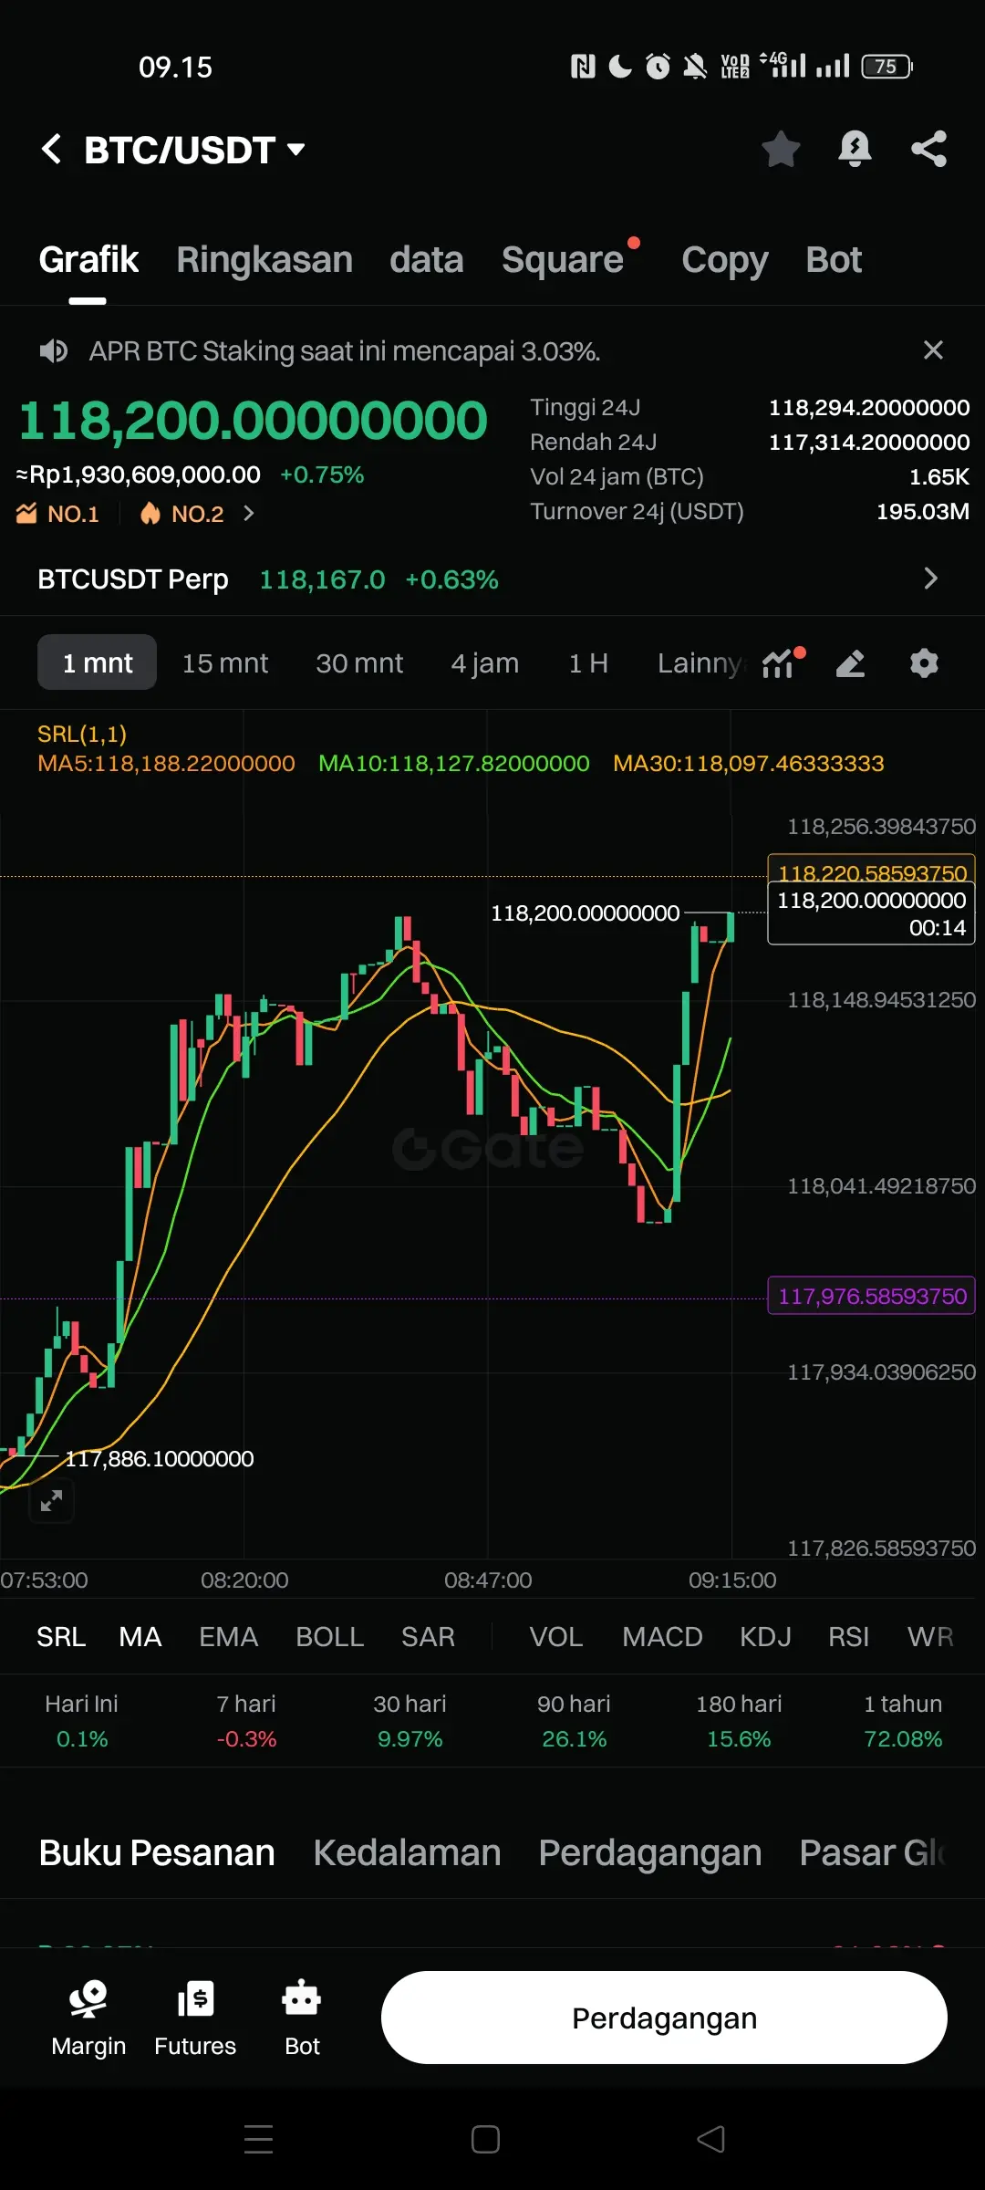Select the 1 H timeframe
The width and height of the screenshot is (985, 2190).
click(588, 663)
